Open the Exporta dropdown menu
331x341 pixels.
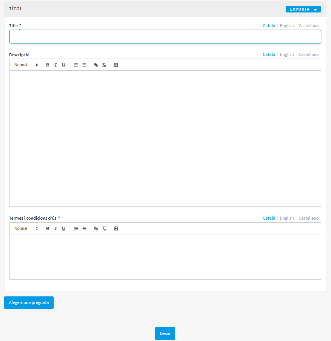point(303,9)
